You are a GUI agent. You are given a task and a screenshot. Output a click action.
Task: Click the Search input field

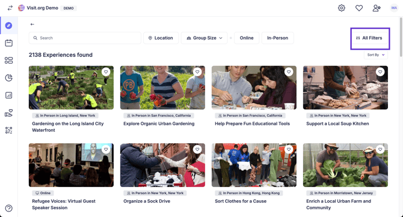[85, 38]
